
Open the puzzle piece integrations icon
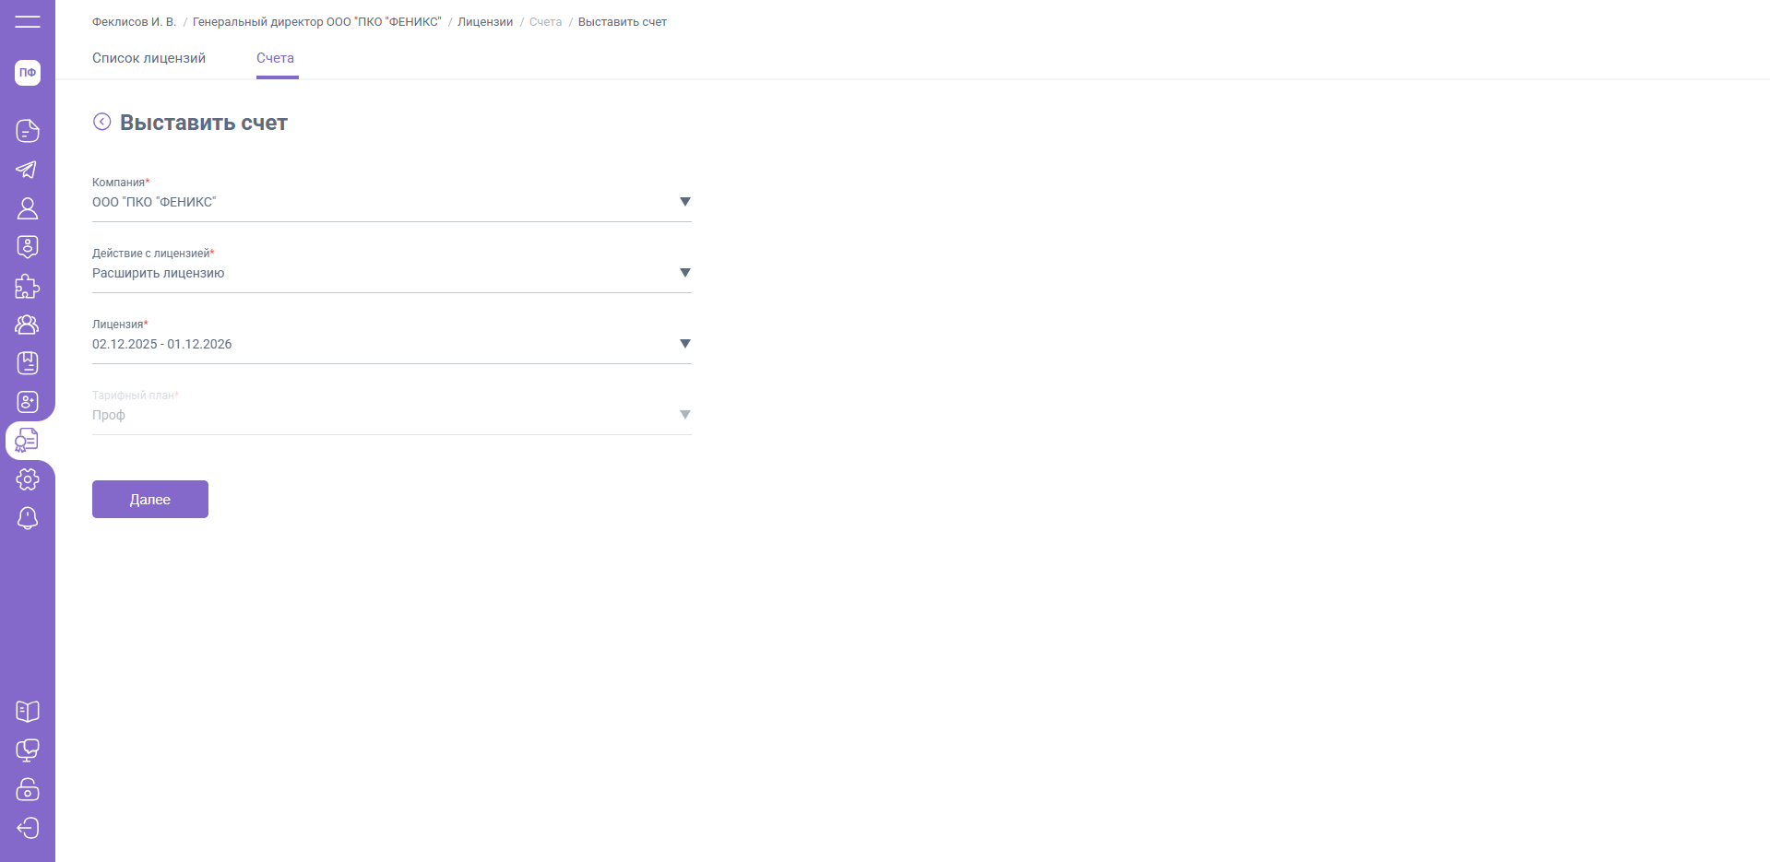28,287
